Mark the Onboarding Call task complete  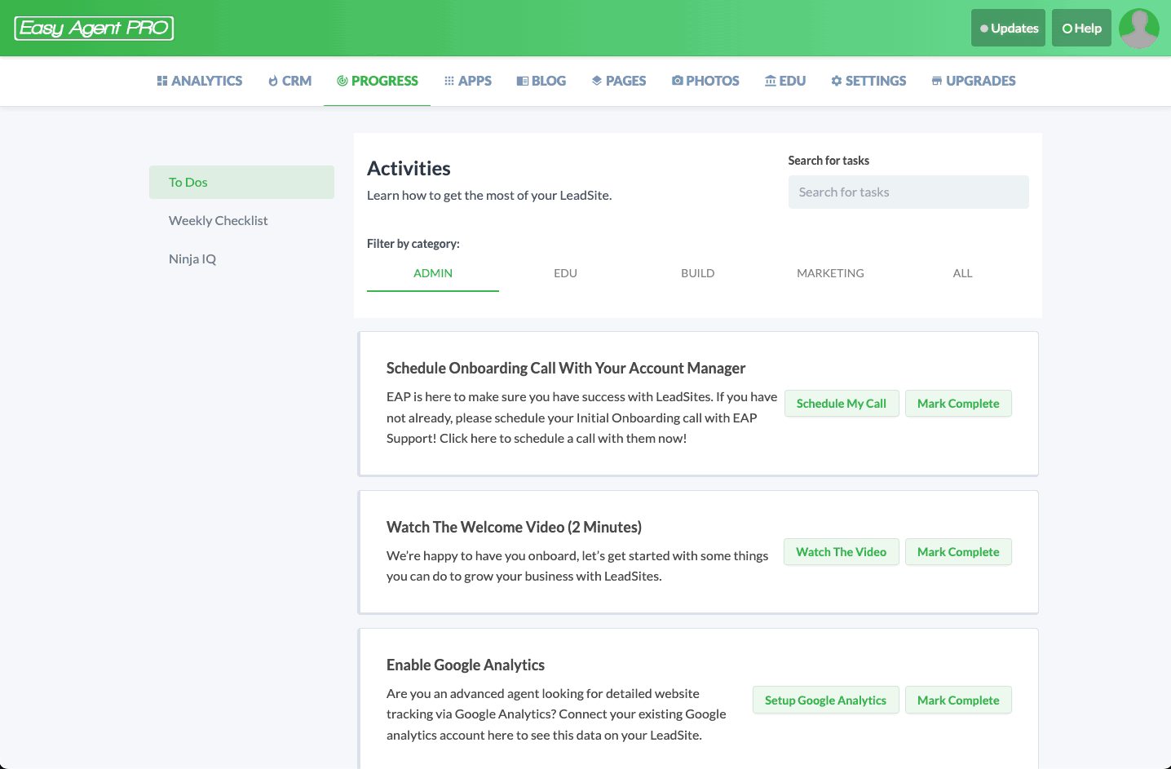(x=958, y=404)
